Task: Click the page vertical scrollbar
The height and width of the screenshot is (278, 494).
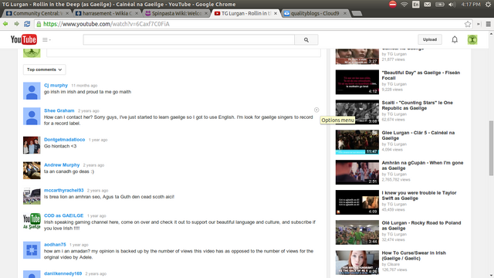Action: 491,148
